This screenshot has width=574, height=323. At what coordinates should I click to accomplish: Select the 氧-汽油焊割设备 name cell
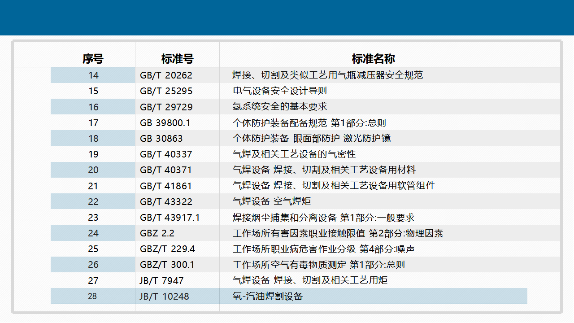268,297
